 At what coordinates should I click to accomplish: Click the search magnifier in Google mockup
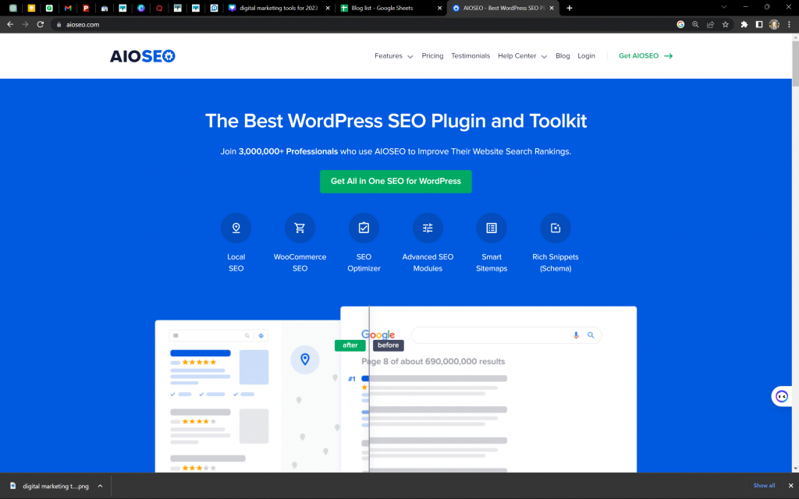tap(591, 335)
